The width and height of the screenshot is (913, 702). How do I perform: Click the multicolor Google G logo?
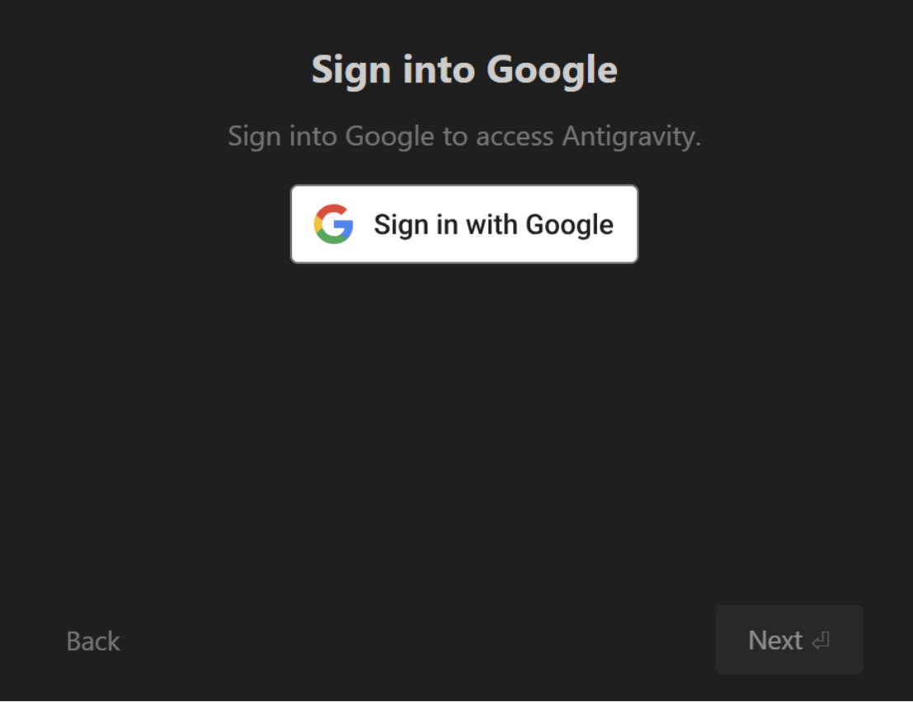[334, 224]
